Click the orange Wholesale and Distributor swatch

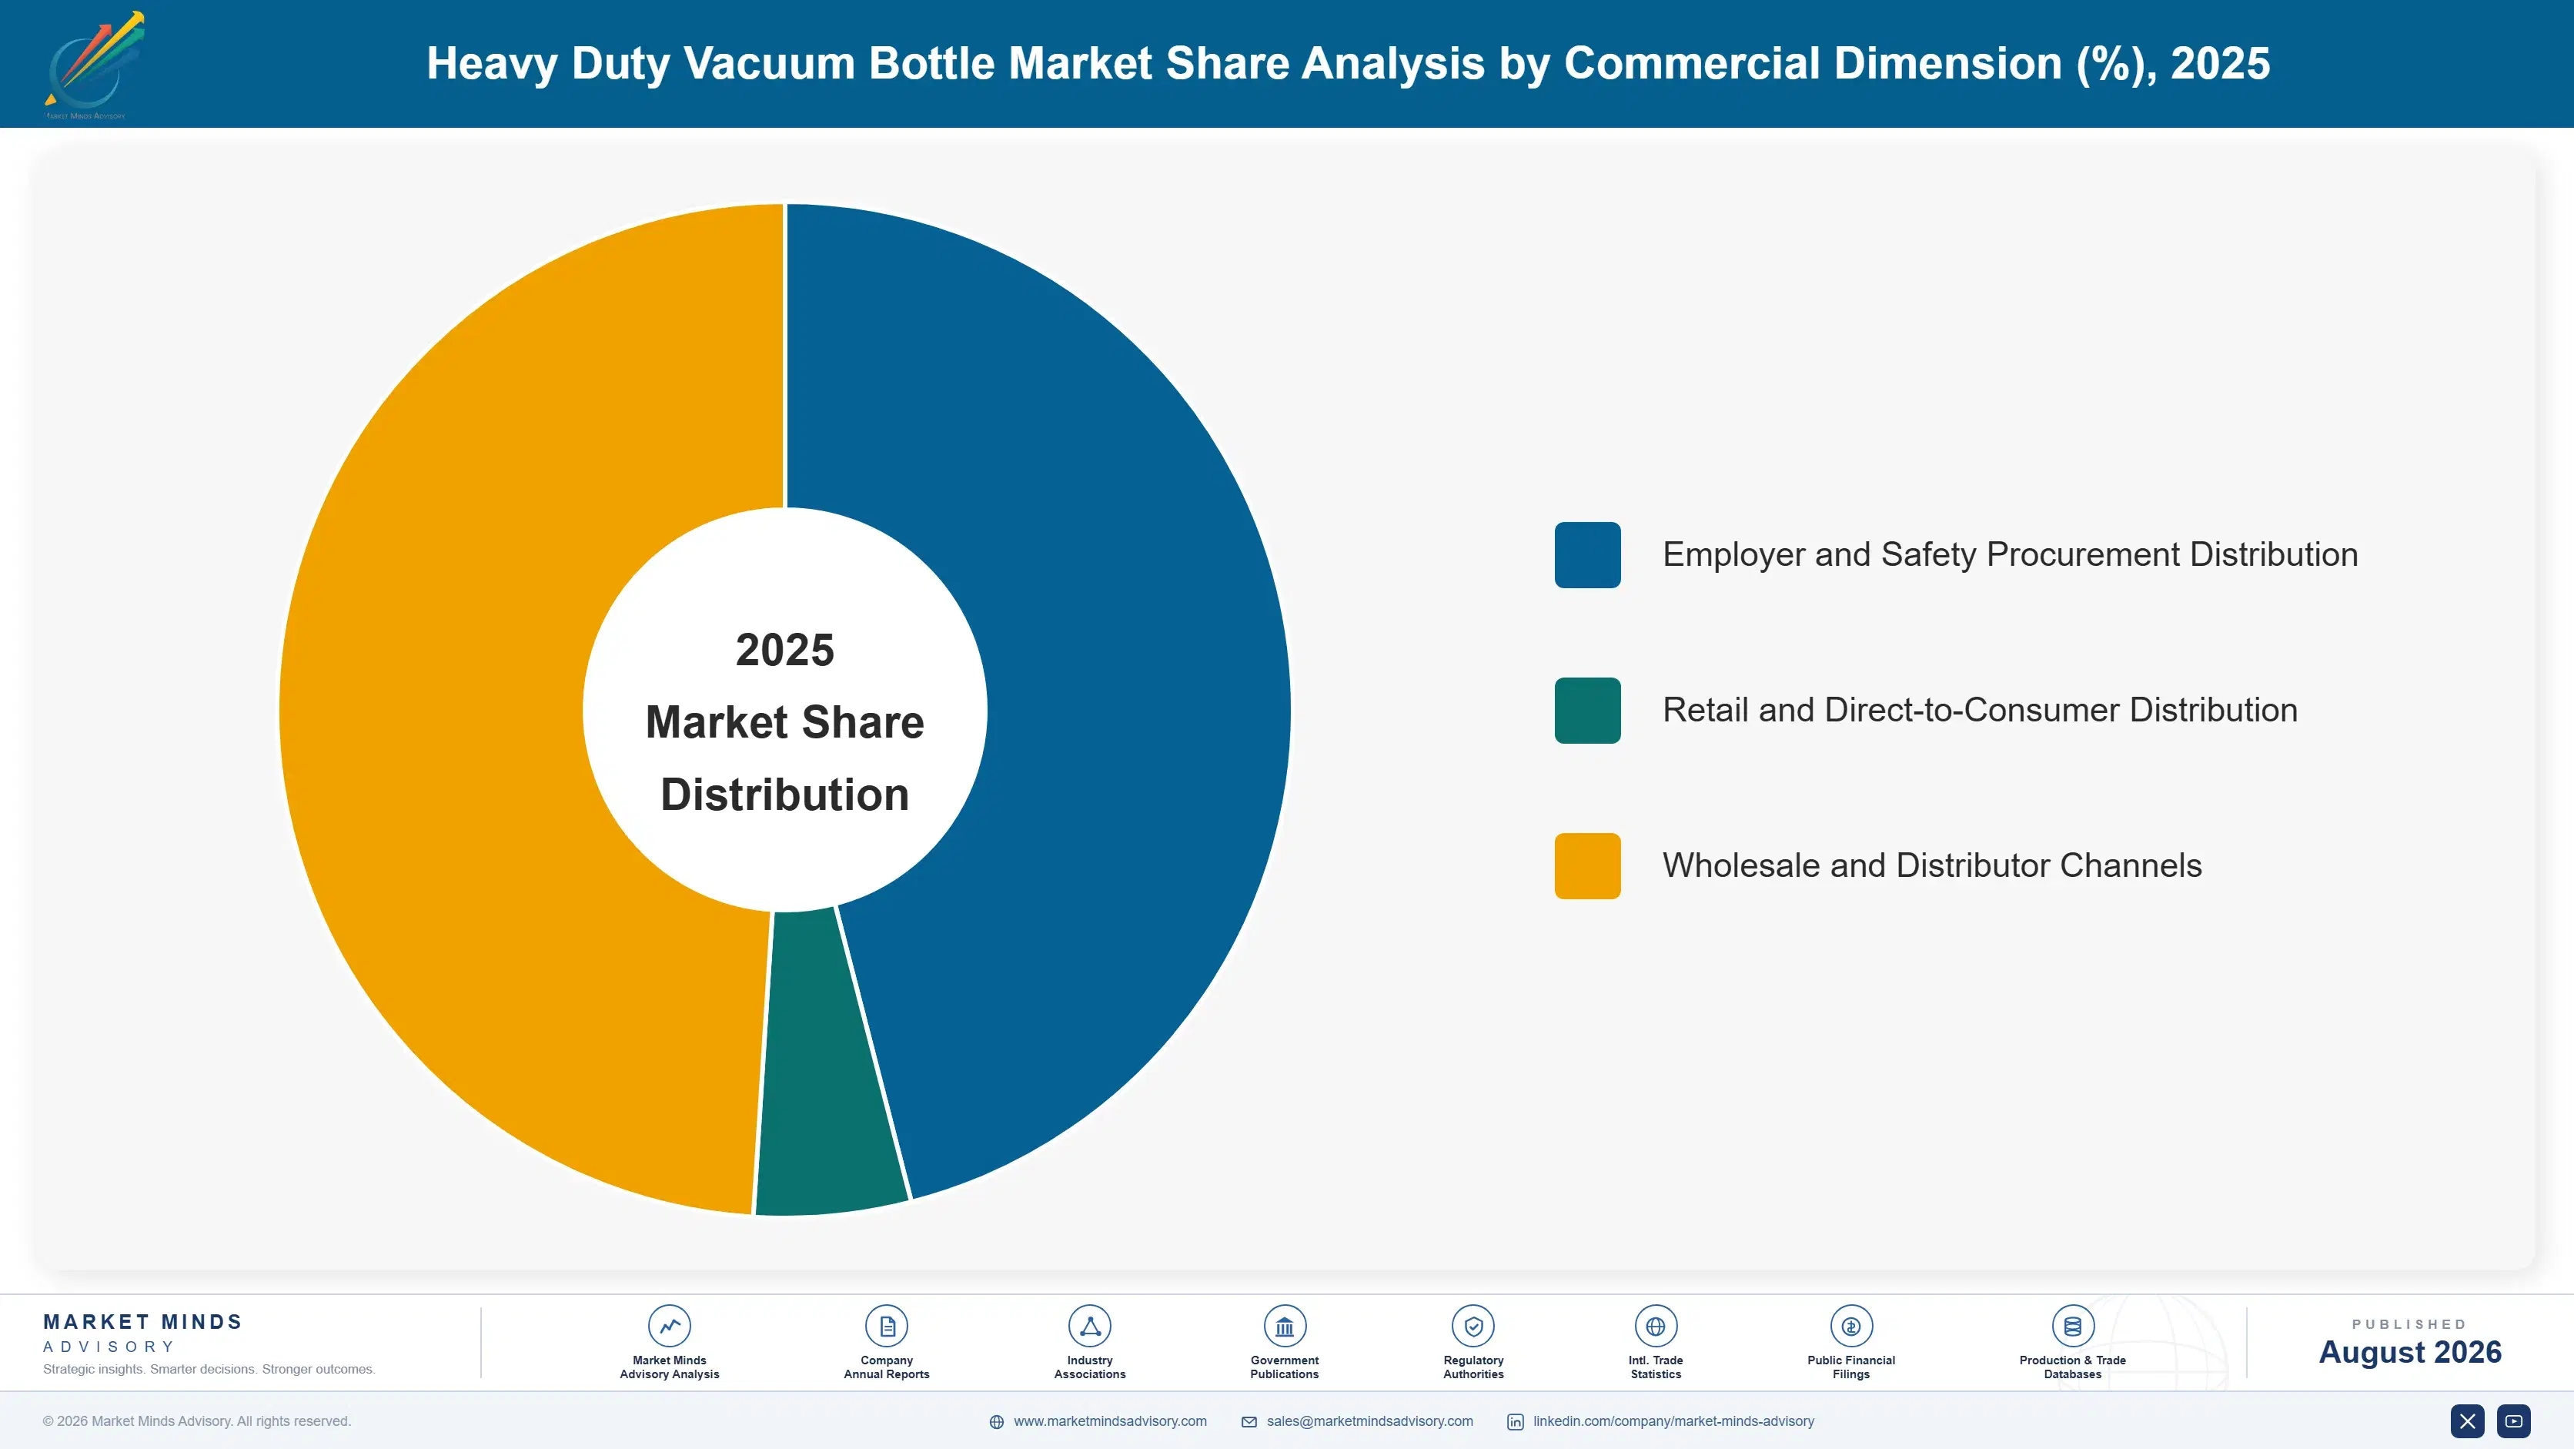1588,865
